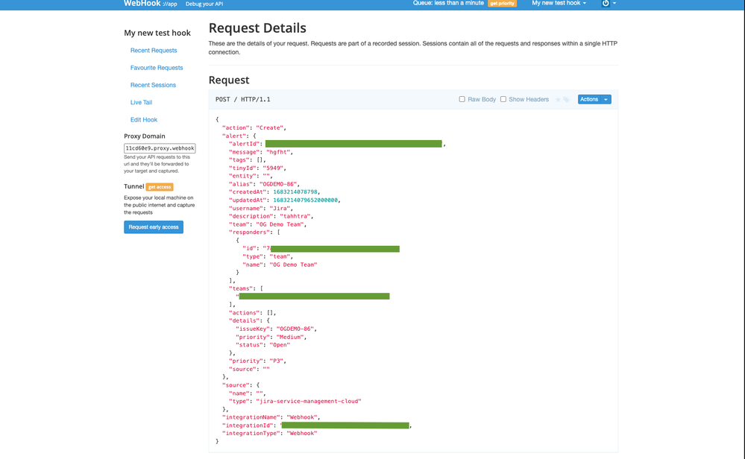Viewport: 745px width, 459px height.
Task: Click the orange get priority badge
Action: [x=502, y=3]
